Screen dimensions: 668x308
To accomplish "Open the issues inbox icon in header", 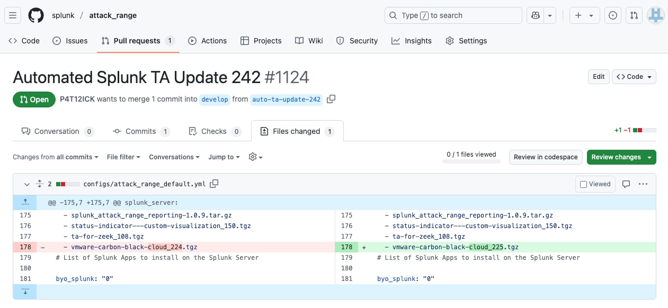I will coord(613,15).
